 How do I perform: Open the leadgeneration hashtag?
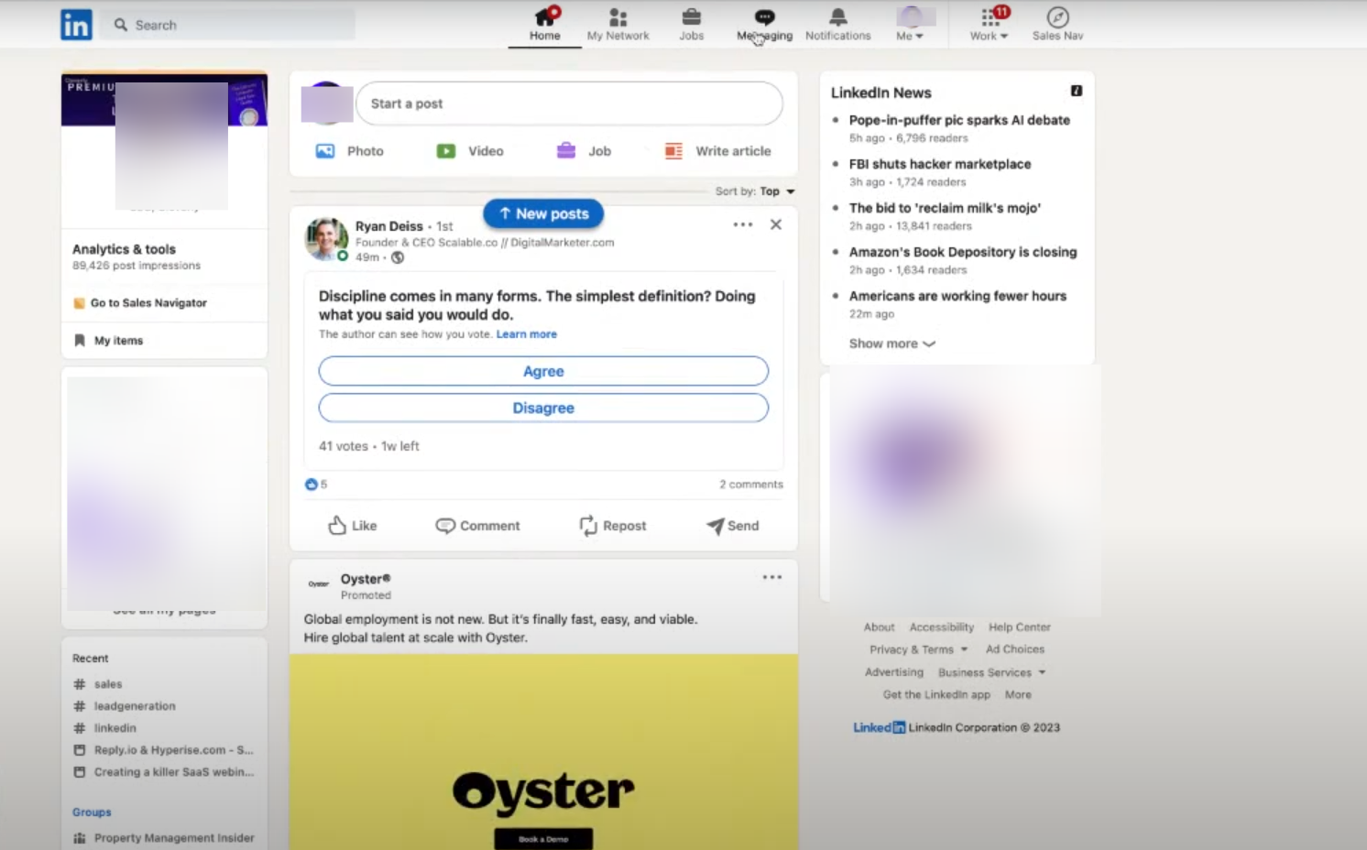click(x=125, y=706)
